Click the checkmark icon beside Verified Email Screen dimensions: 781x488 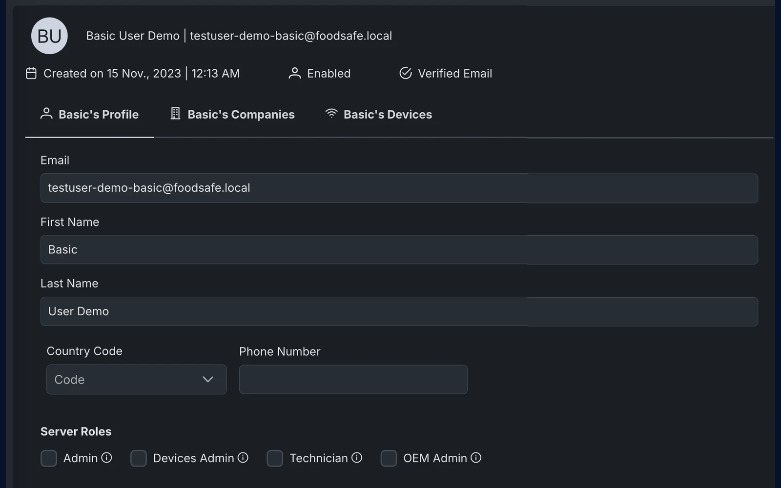coord(406,73)
